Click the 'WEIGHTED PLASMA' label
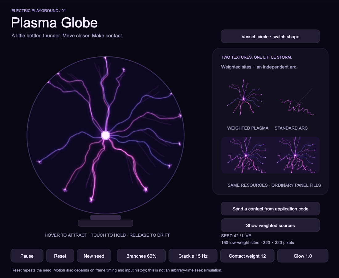This screenshot has width=339, height=278. 248,128
